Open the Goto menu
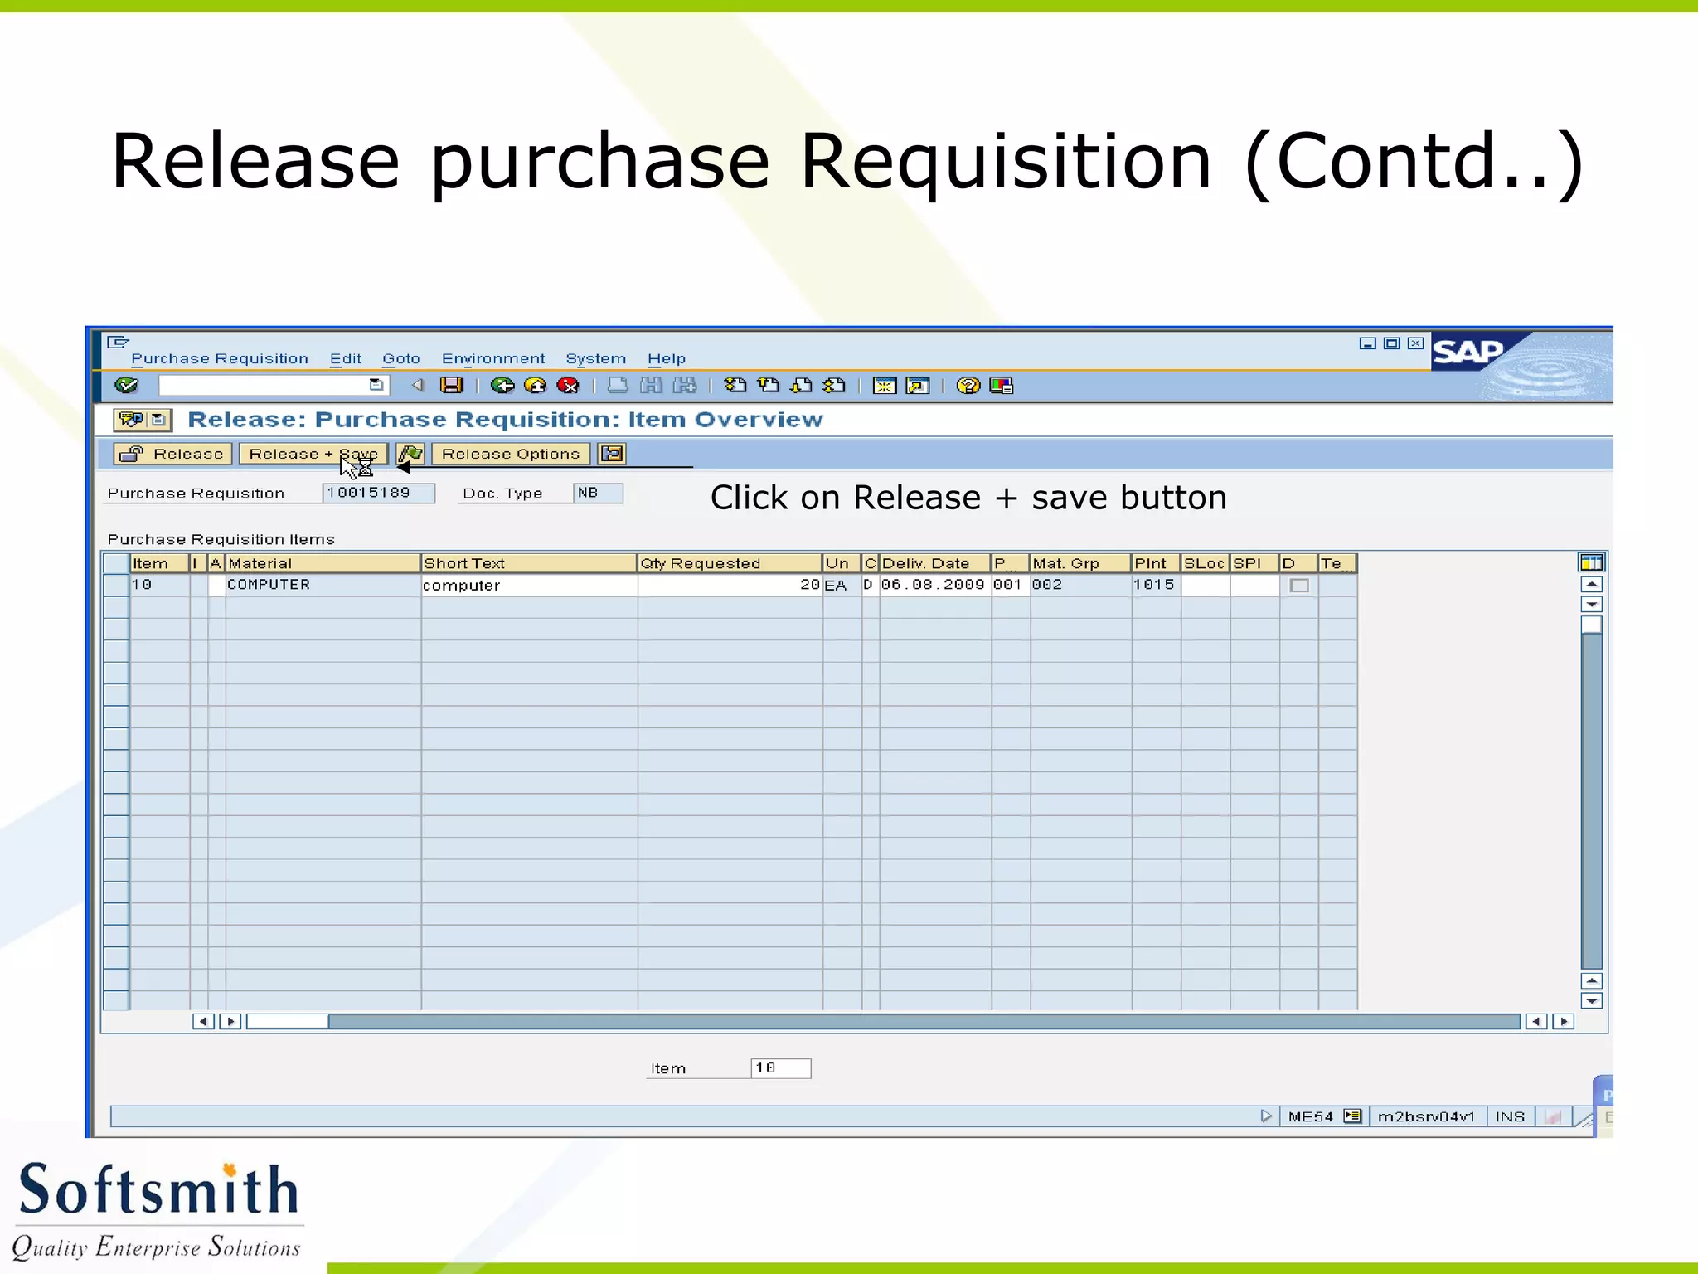This screenshot has width=1698, height=1274. coord(401,359)
